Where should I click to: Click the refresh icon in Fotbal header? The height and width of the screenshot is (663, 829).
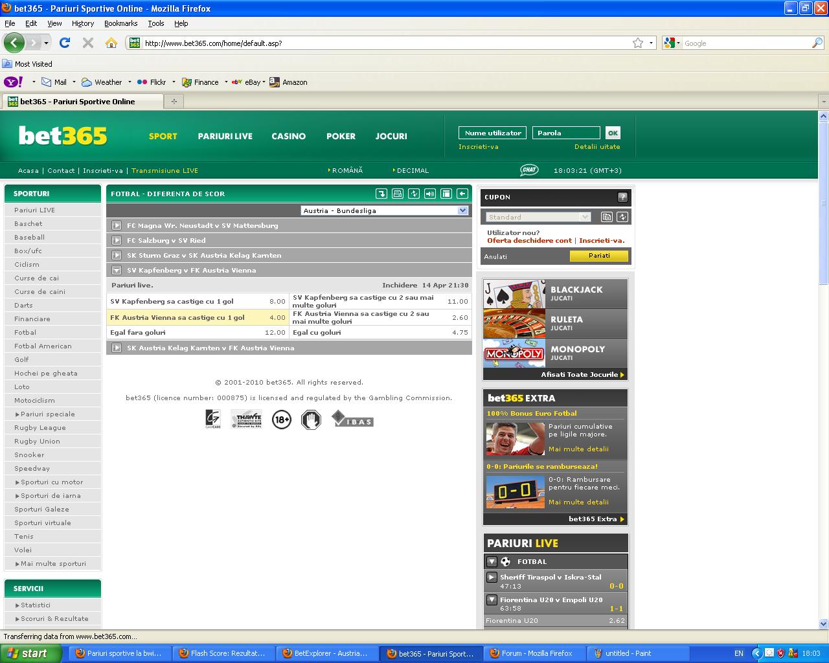coord(413,194)
